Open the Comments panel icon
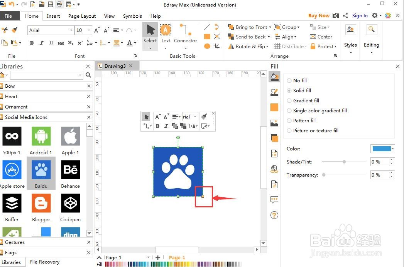 coord(274,200)
